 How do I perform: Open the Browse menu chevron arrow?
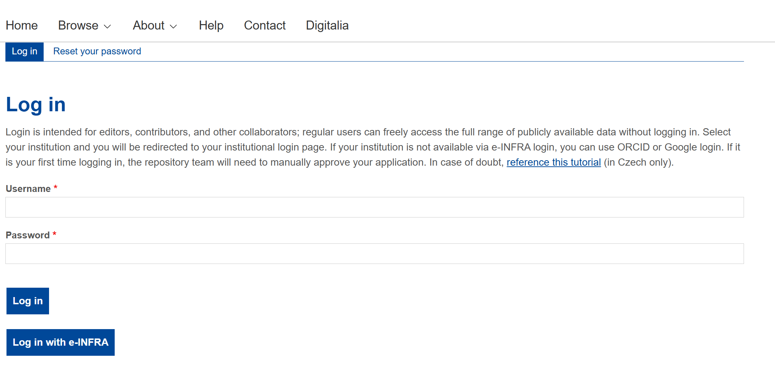[107, 26]
